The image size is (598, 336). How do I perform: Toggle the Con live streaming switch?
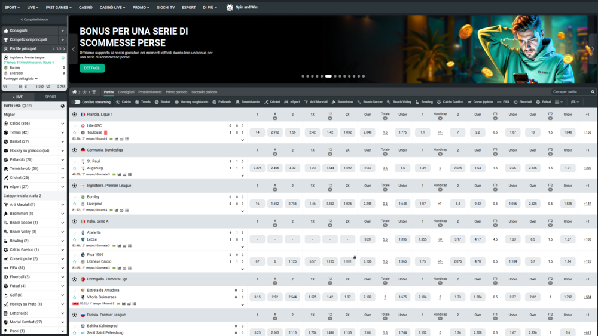click(77, 102)
